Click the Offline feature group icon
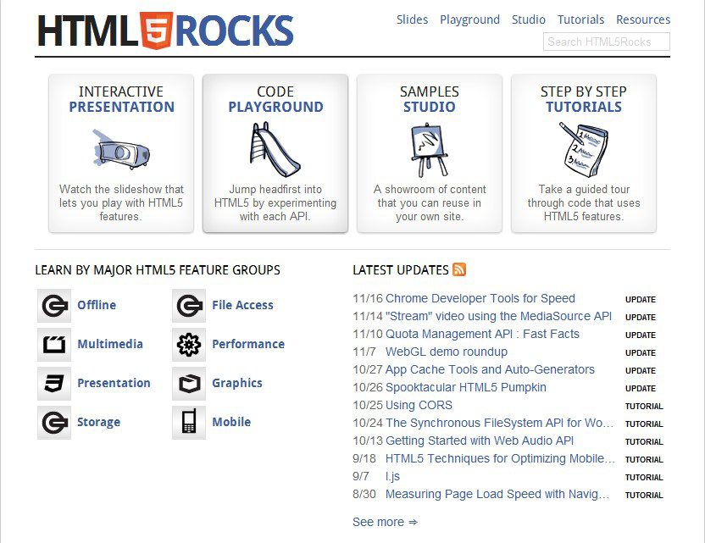Viewport: 705px width, 543px height. point(54,306)
